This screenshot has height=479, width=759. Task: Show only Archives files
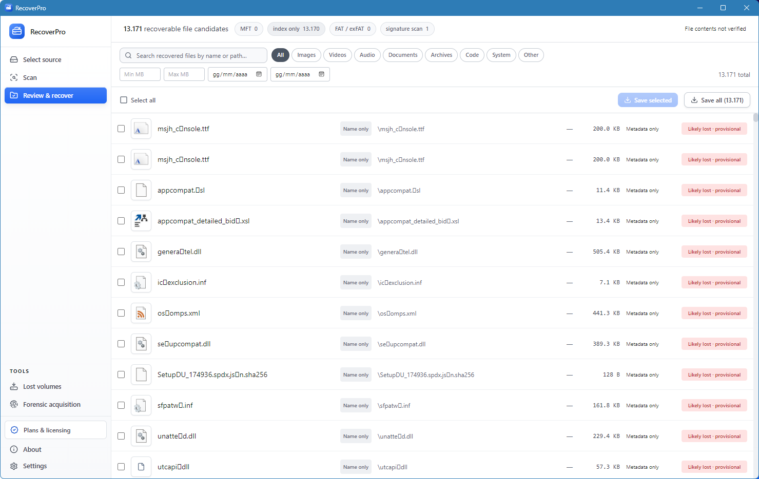(x=441, y=55)
